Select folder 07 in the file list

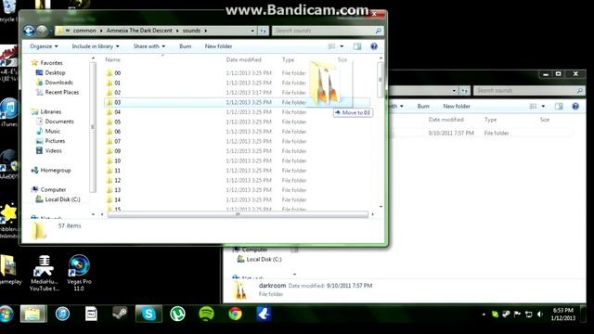(118, 141)
